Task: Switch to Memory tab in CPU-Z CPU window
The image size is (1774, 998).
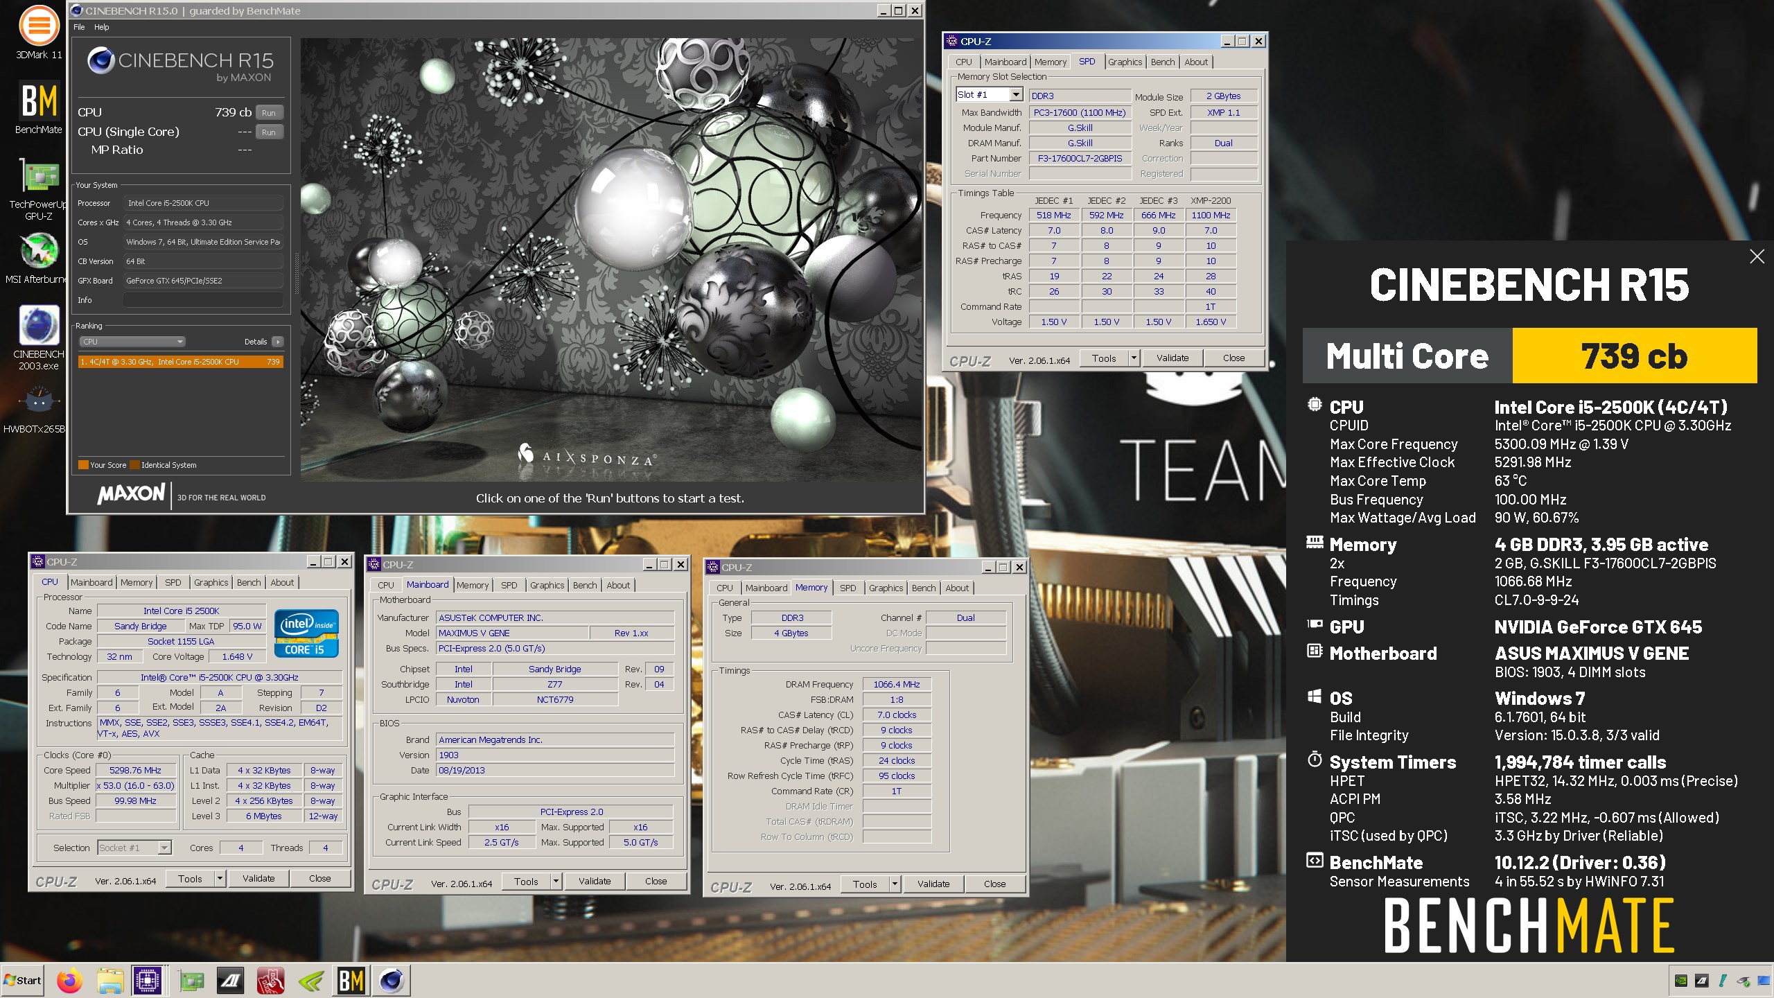Action: (137, 582)
